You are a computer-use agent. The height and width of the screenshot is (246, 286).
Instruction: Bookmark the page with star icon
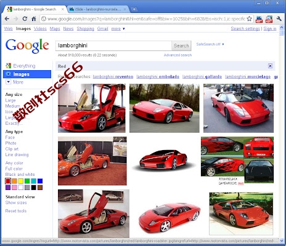click(x=249, y=18)
